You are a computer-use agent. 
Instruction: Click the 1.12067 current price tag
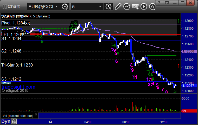[x=189, y=86]
